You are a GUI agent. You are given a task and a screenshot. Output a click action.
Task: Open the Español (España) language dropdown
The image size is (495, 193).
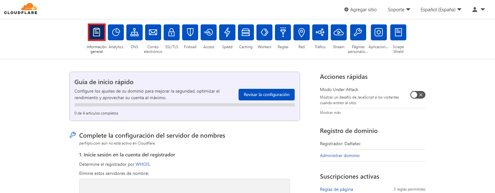[x=441, y=10]
